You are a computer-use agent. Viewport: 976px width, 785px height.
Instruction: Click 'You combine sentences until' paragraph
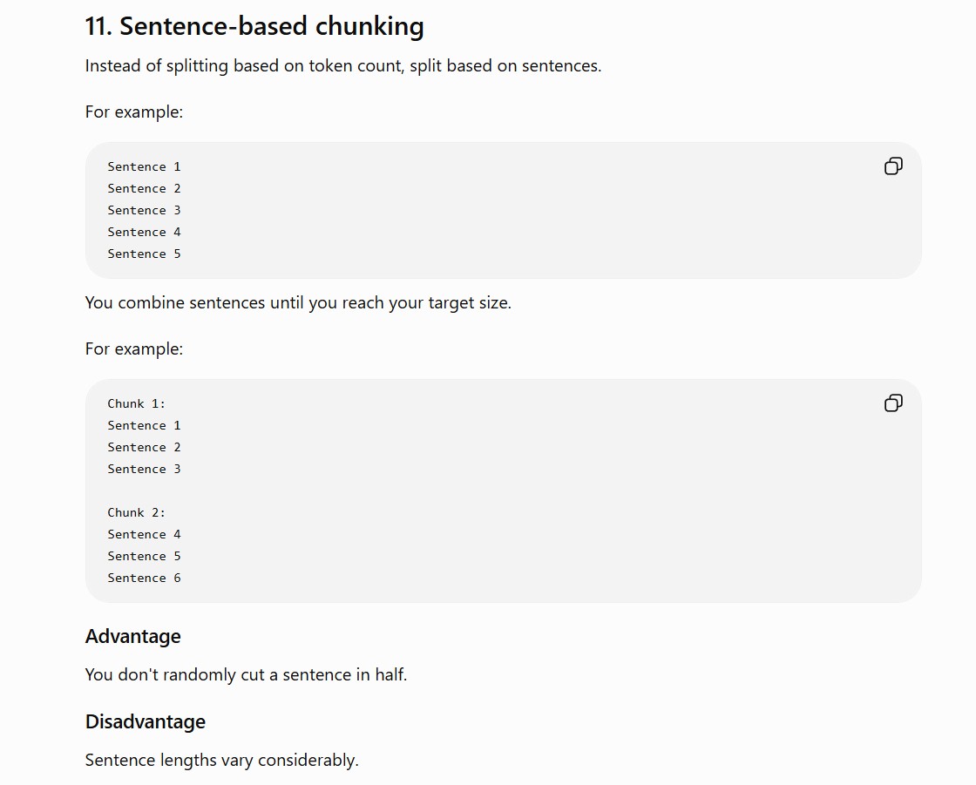pyautogui.click(x=298, y=303)
